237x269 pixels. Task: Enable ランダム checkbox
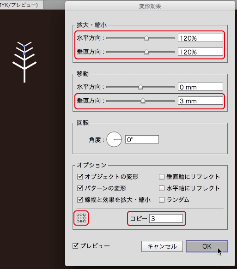pyautogui.click(x=162, y=200)
